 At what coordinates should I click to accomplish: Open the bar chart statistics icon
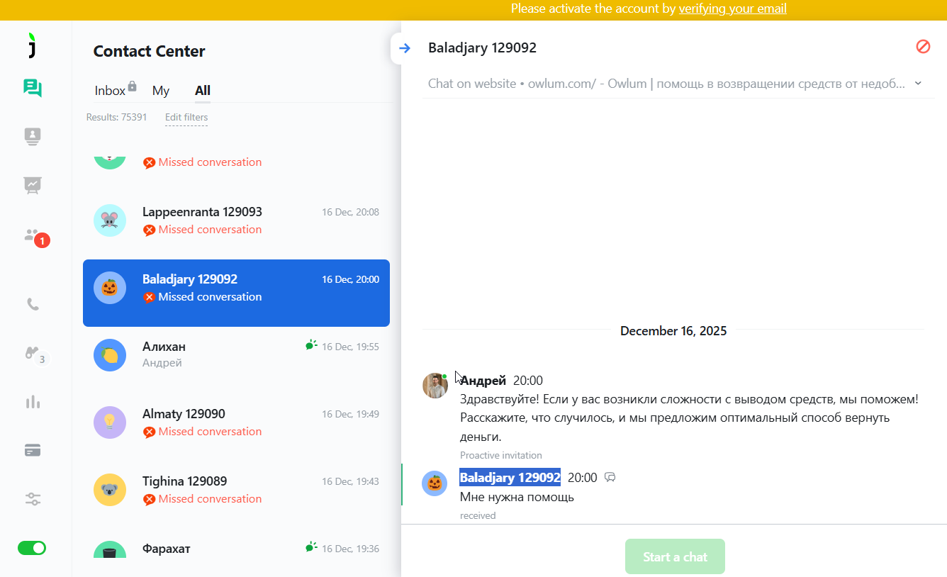[x=33, y=402]
